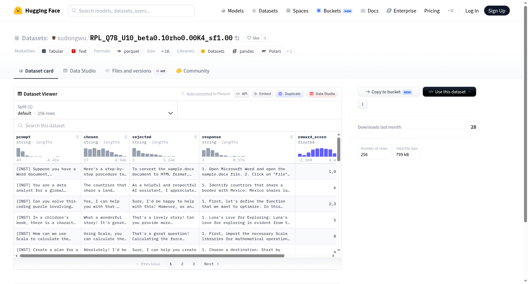Click the Log In link
The height and width of the screenshot is (284, 528).
point(472,11)
